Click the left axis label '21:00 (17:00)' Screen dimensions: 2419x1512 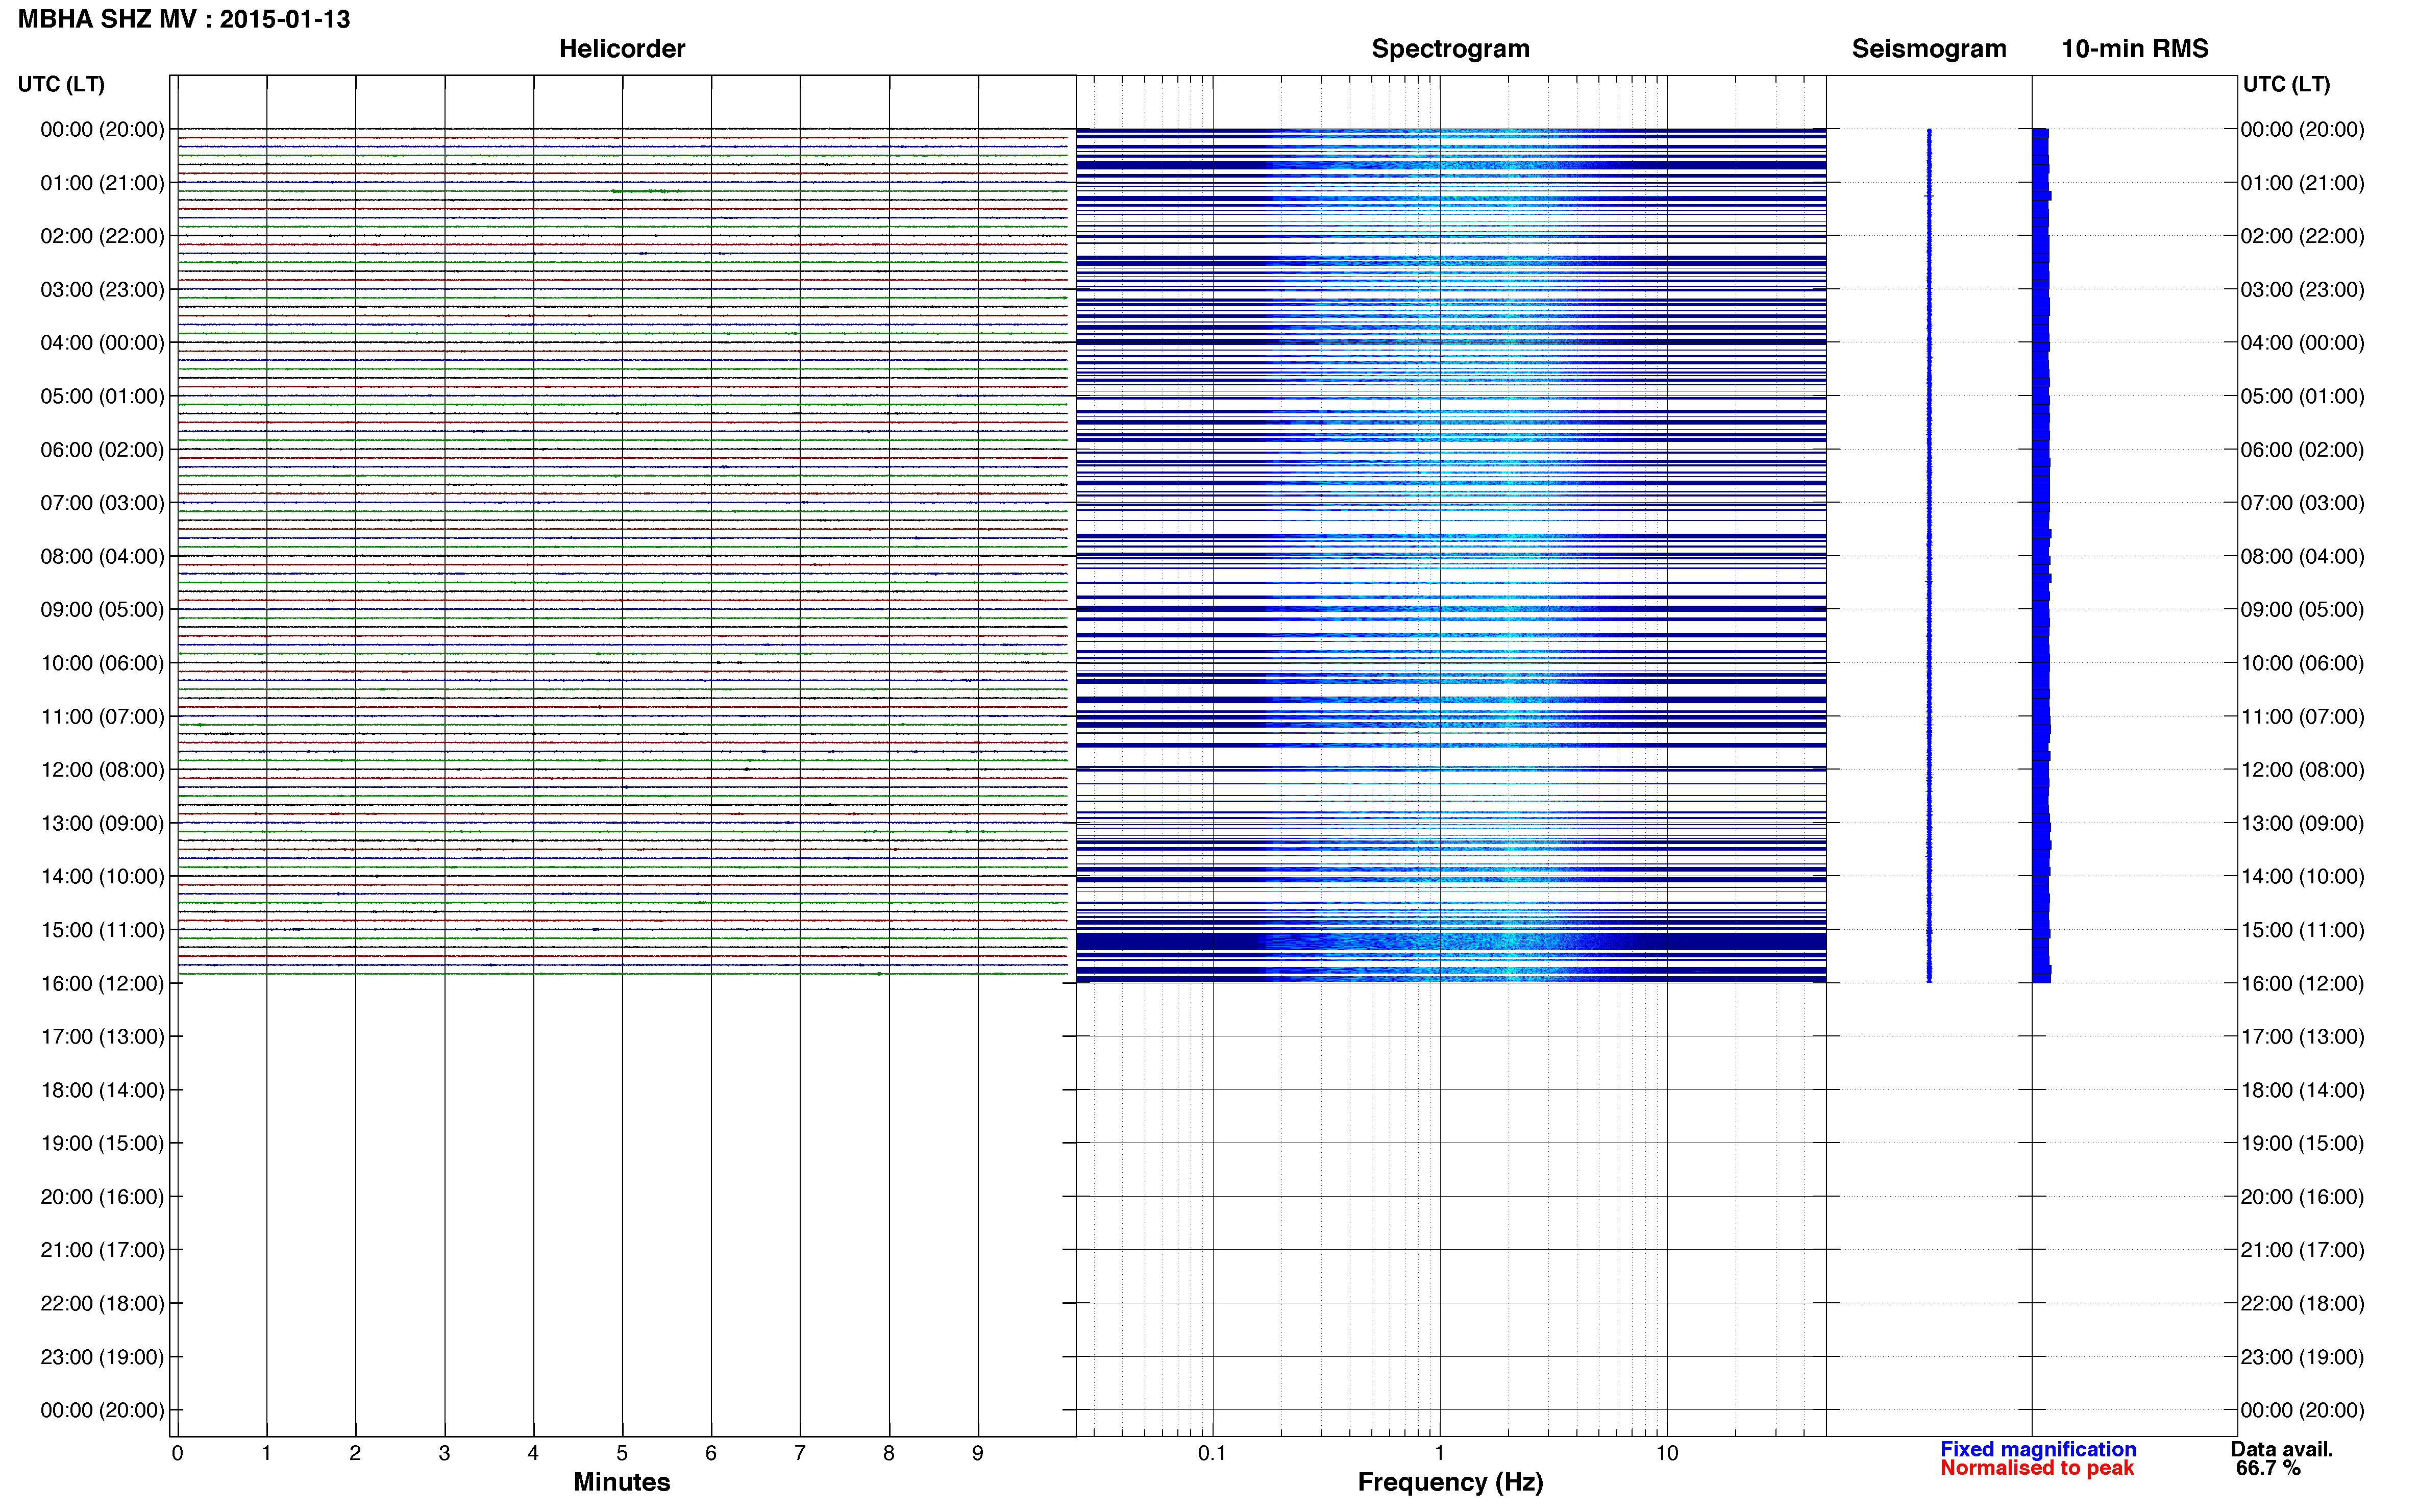coord(102,1250)
